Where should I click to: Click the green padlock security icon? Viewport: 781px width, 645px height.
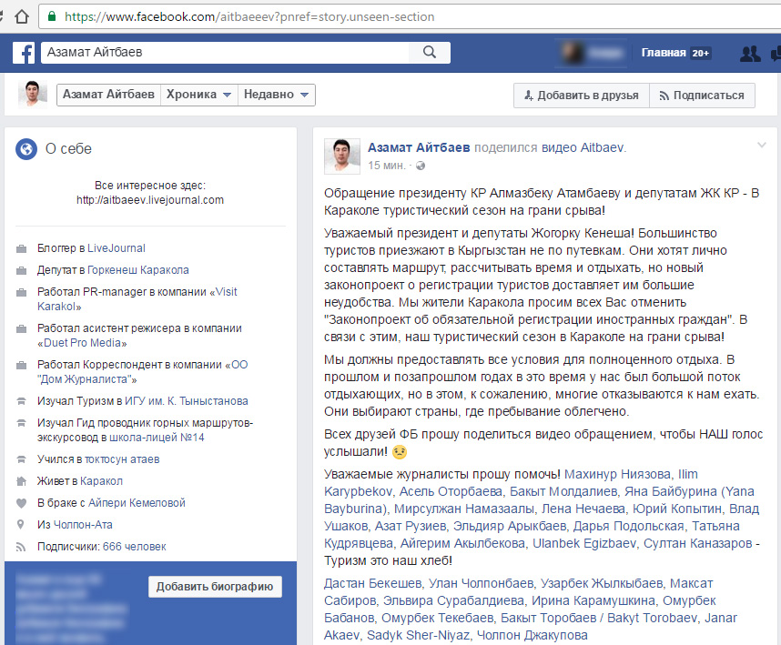click(x=54, y=15)
